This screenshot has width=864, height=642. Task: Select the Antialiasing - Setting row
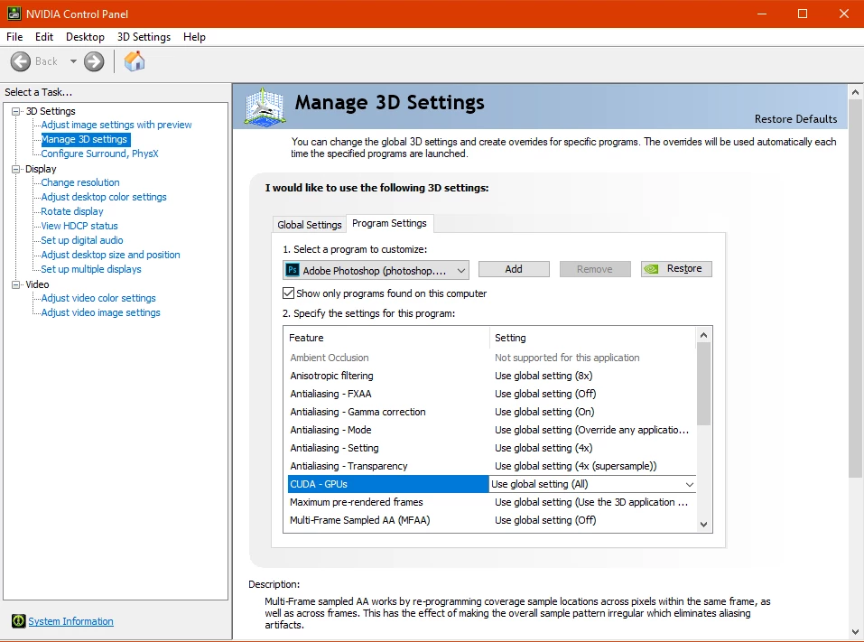pyautogui.click(x=492, y=448)
